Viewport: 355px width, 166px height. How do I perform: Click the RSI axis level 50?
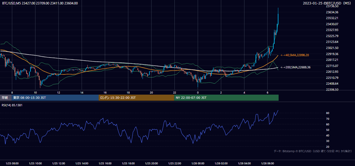328,130
